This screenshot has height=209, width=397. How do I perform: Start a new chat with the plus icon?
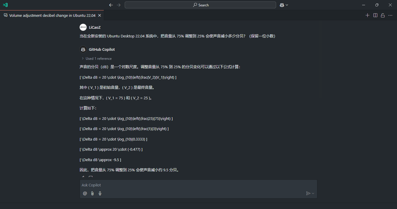(x=367, y=15)
